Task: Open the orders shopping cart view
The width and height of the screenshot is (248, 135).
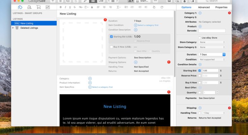Action: pos(38,7)
